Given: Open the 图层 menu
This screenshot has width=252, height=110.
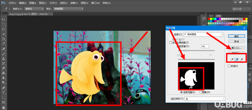Looking at the screenshot, I should [43, 3].
